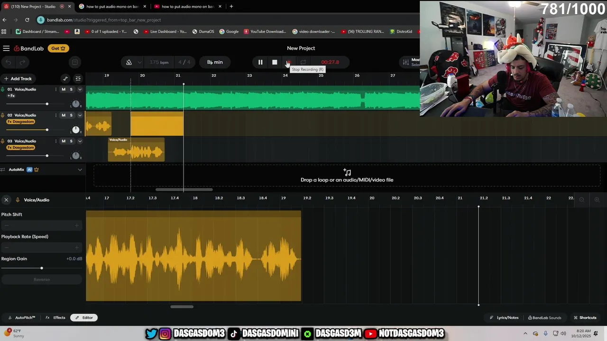The image size is (607, 341).
Task: Solo track 03 Voice/Audio
Action: click(x=71, y=141)
